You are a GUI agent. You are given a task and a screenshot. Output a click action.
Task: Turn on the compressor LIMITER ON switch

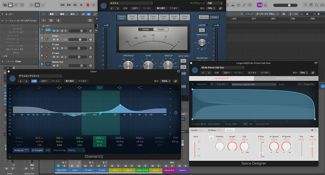(202, 30)
